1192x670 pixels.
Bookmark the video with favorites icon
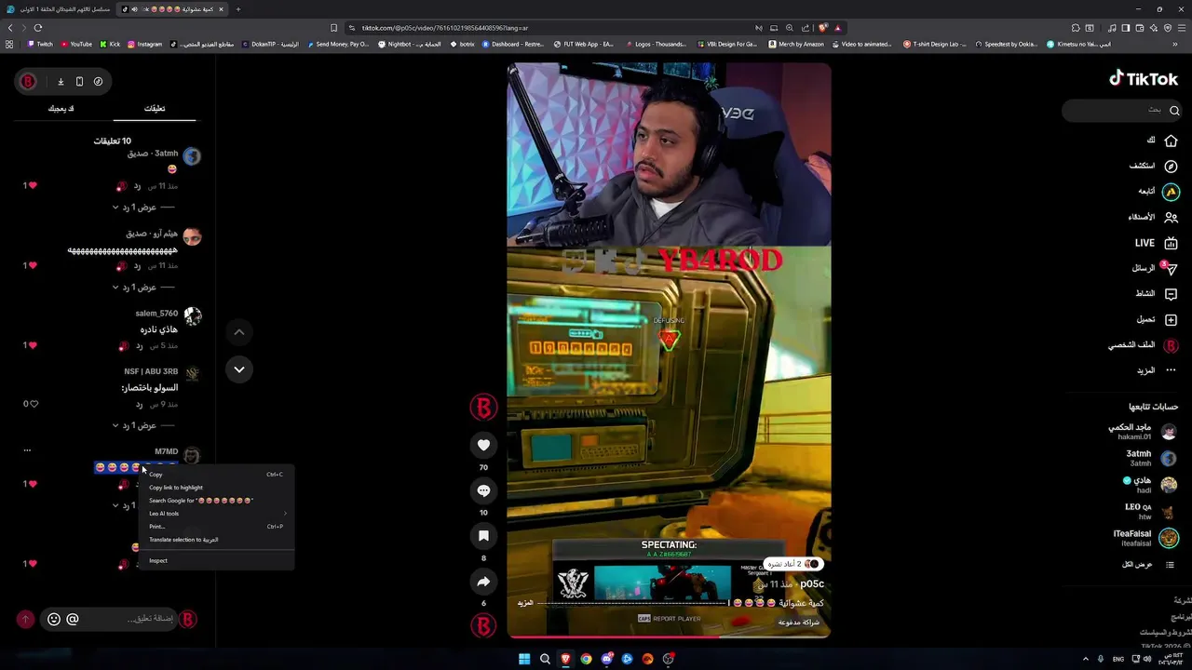tap(483, 536)
